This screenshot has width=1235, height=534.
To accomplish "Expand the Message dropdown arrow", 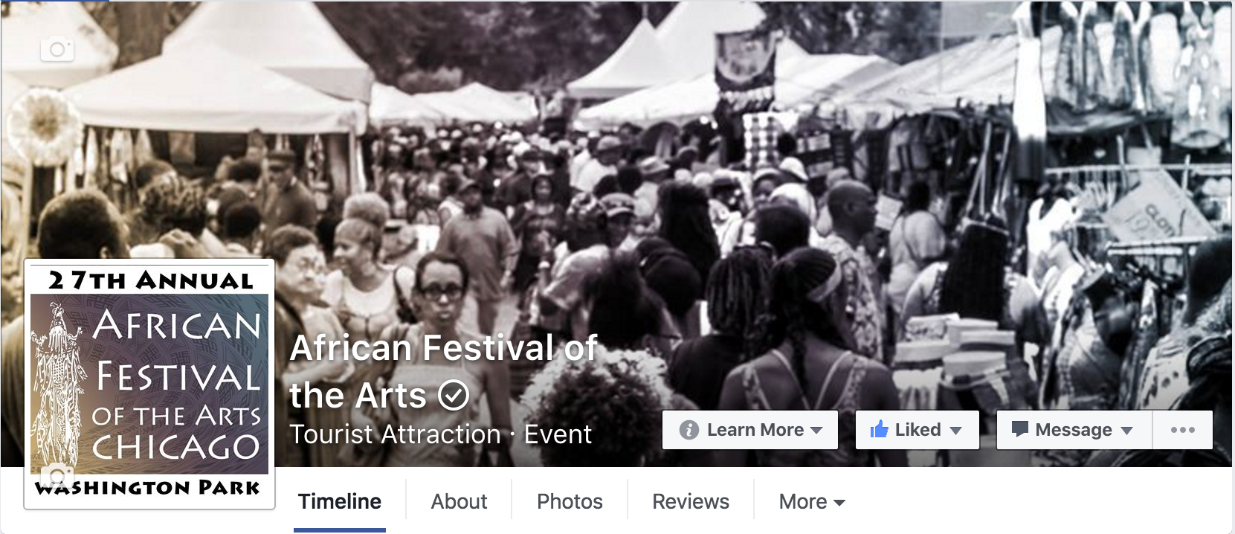I will (1126, 431).
